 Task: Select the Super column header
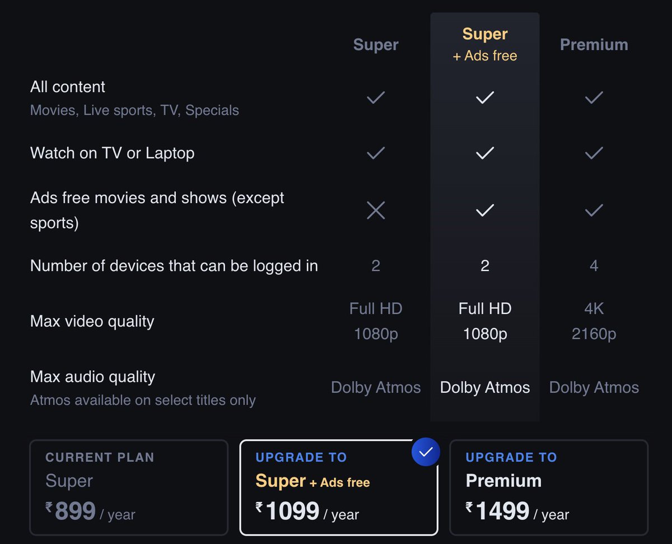376,45
